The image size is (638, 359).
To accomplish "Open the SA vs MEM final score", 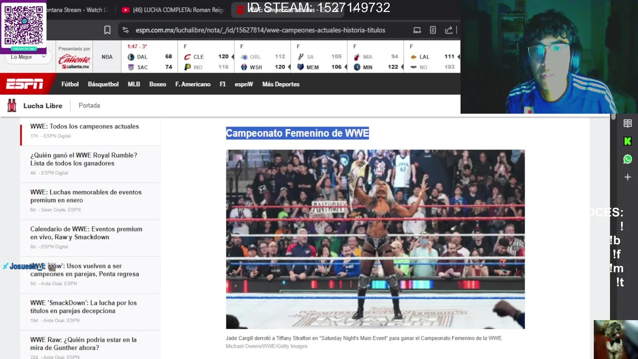I will click(319, 56).
